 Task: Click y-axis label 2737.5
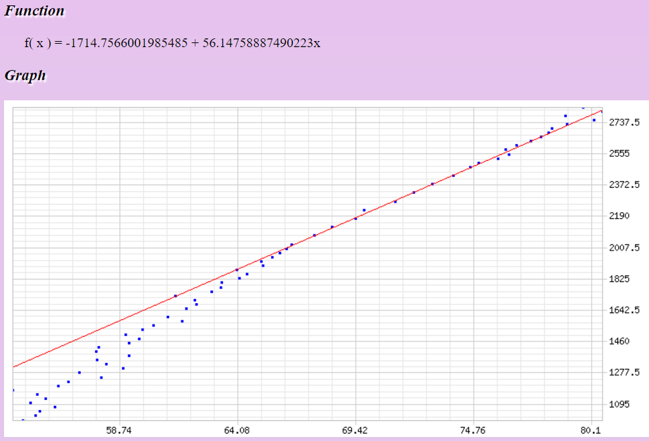[x=623, y=123]
